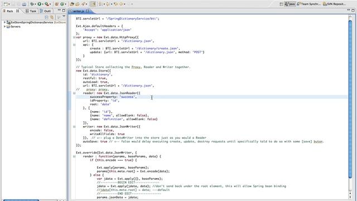Click Collapse All in Package Explorer

(x=46, y=17)
